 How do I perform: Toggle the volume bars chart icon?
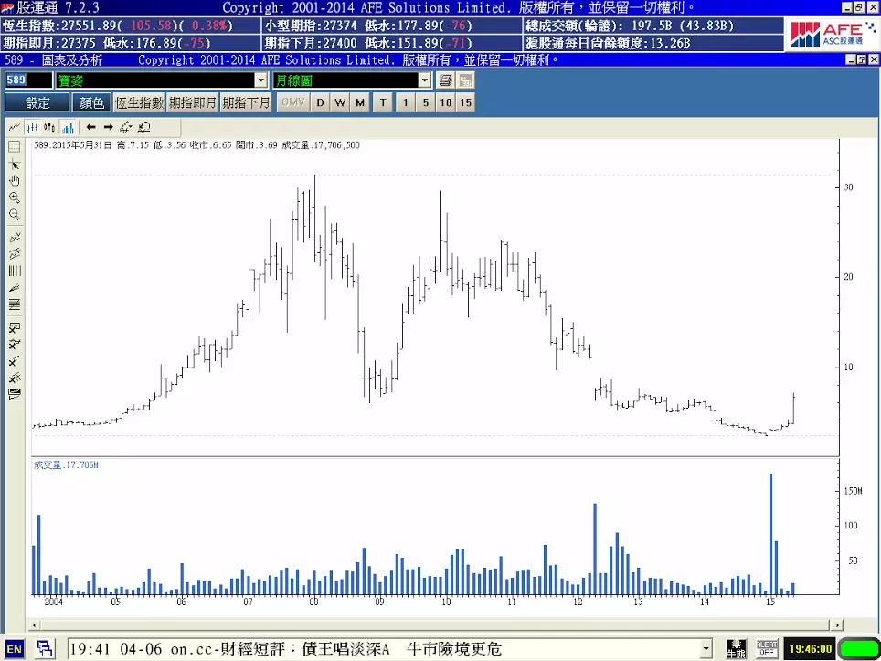(x=66, y=127)
